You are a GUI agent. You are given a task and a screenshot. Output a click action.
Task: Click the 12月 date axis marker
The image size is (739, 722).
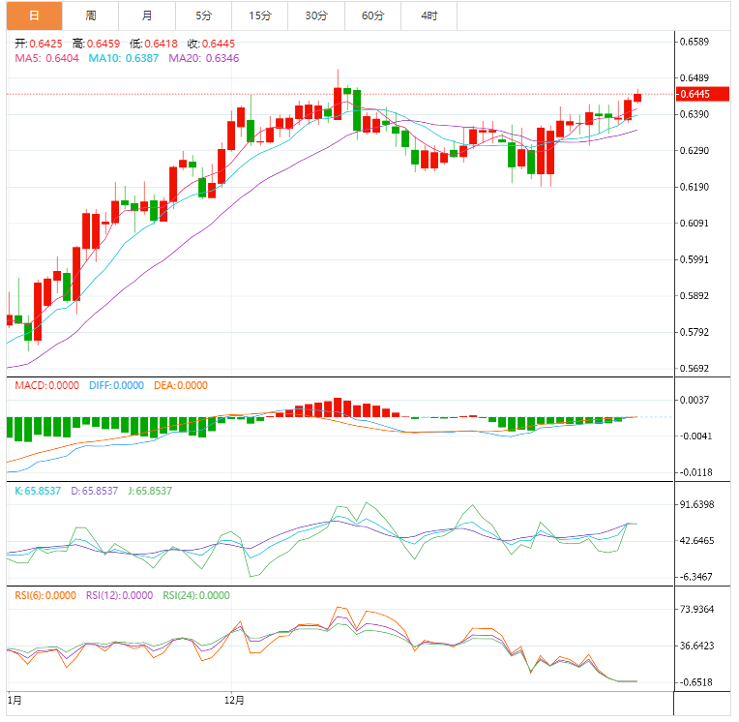tap(233, 699)
